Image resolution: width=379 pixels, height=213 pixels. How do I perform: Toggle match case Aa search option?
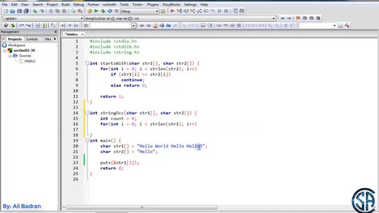pos(168,25)
